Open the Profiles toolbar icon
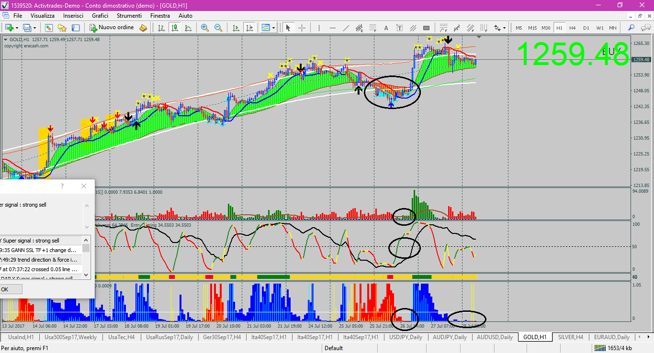Image resolution: width=654 pixels, height=353 pixels. point(27,28)
